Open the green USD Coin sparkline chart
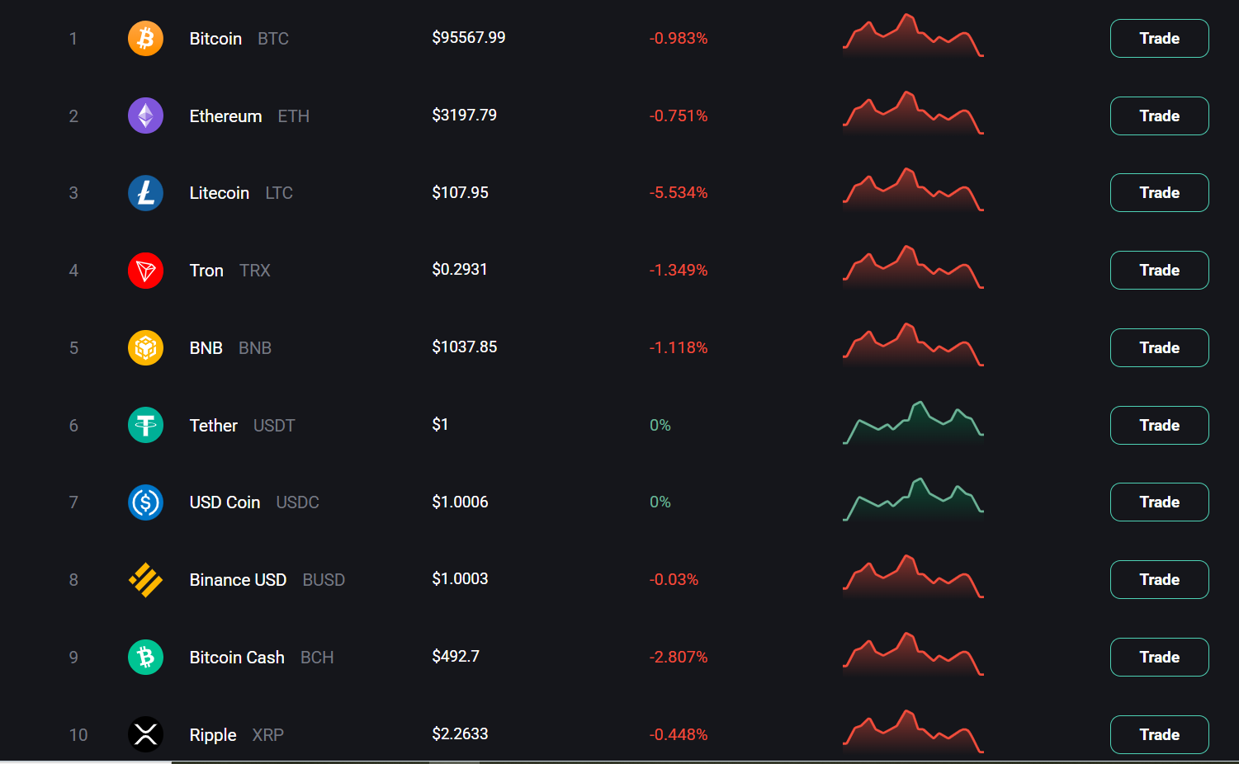 click(913, 501)
